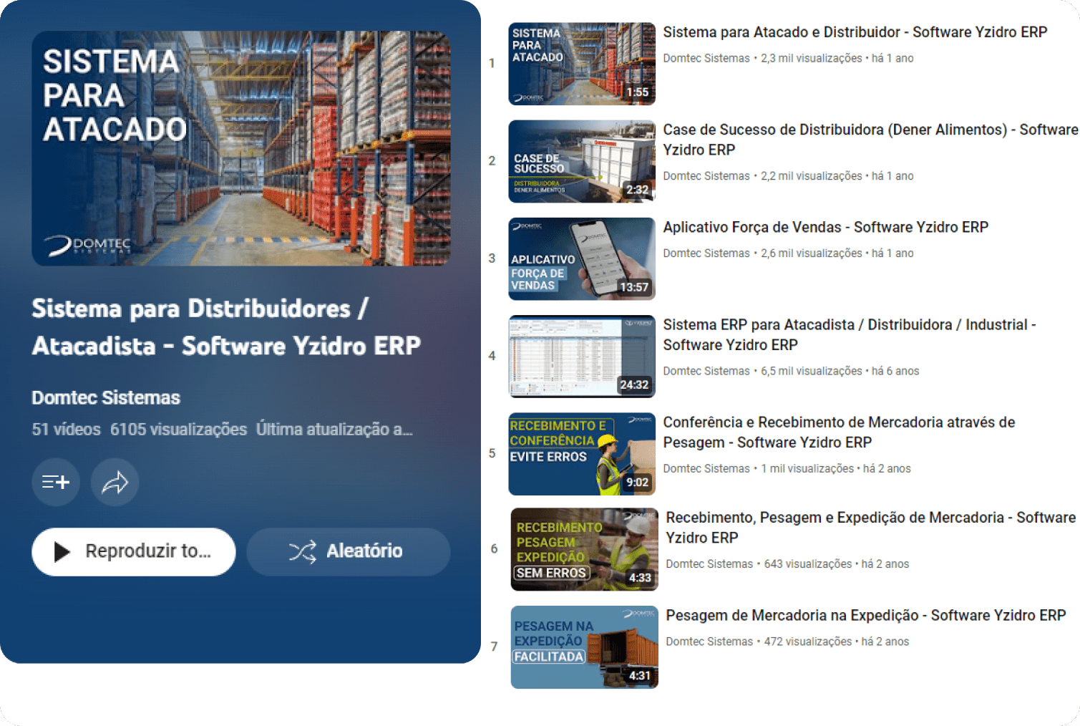Open Domtec Sistemas channel under 643 visualizações video
This screenshot has height=726, width=1080.
709,564
